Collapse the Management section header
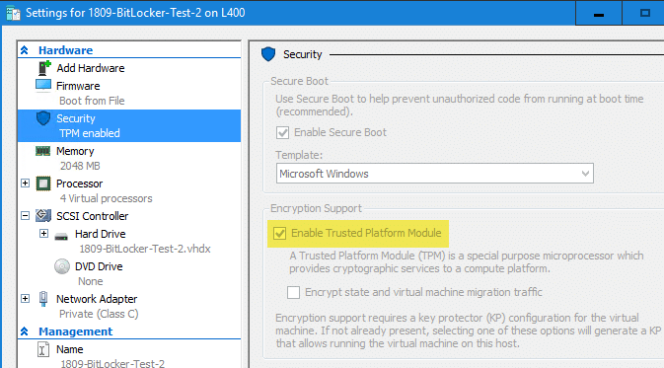664x368 pixels. click(x=24, y=331)
